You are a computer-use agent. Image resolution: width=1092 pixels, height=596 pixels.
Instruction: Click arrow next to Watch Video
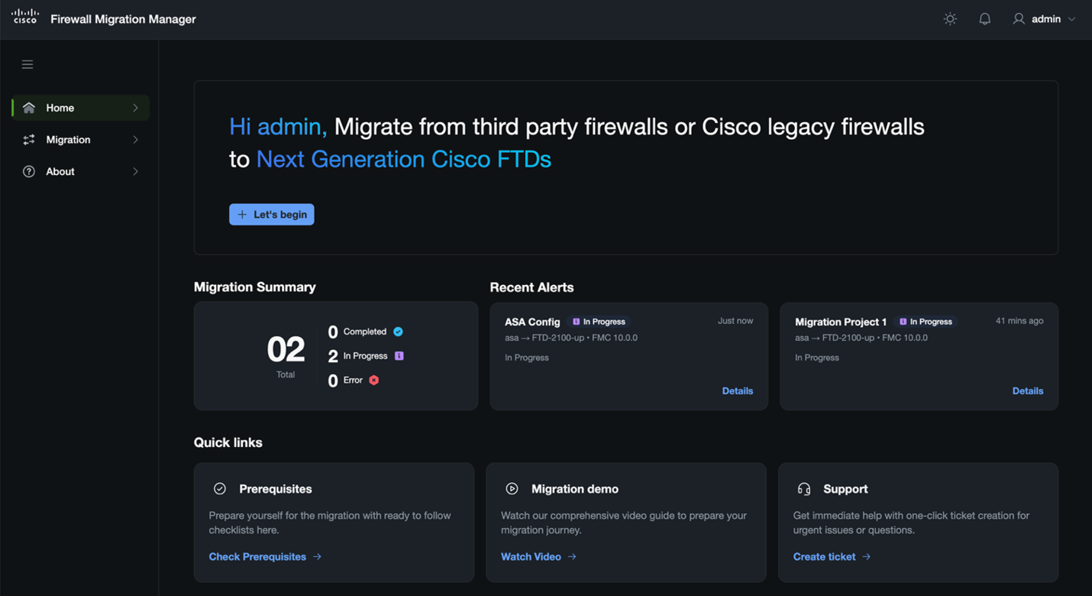coord(572,557)
